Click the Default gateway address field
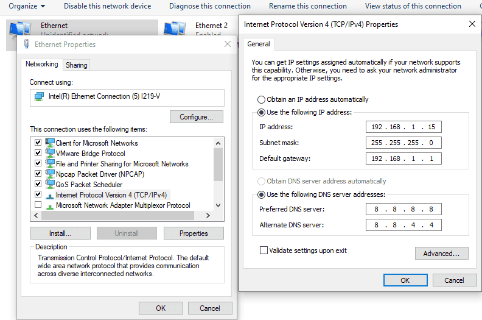The width and height of the screenshot is (482, 320). [x=403, y=158]
